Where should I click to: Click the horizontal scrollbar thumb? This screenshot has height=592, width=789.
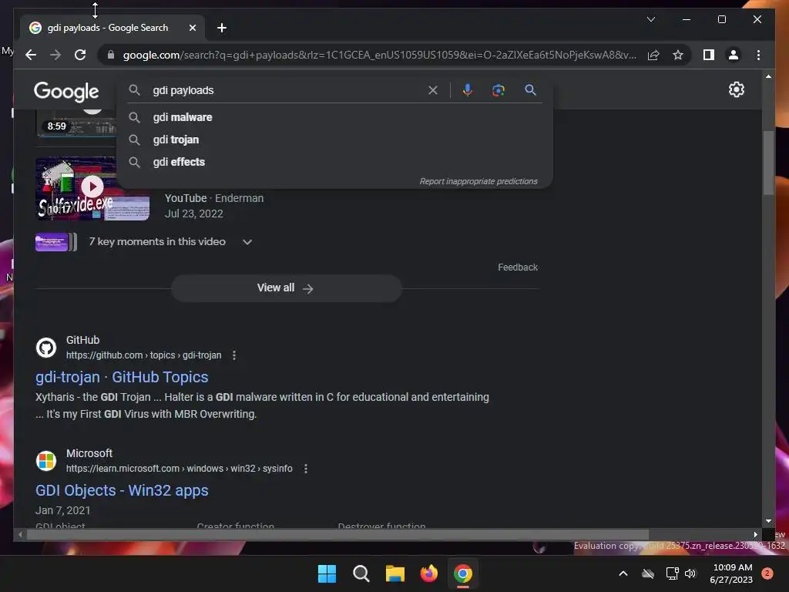pos(337,535)
